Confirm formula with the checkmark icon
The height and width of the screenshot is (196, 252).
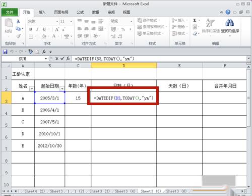pyautogui.click(x=62, y=59)
